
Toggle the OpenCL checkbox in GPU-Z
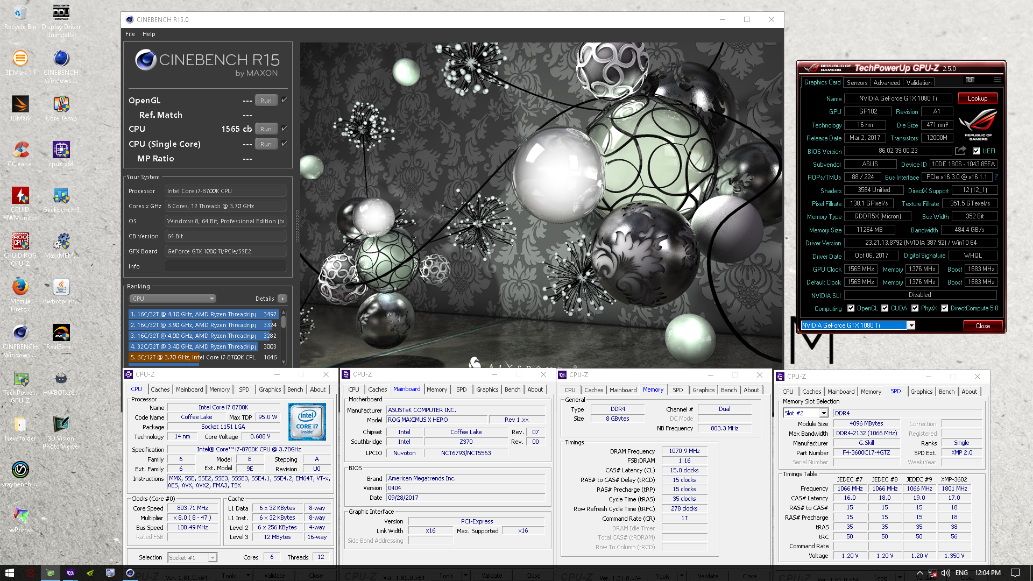(851, 308)
